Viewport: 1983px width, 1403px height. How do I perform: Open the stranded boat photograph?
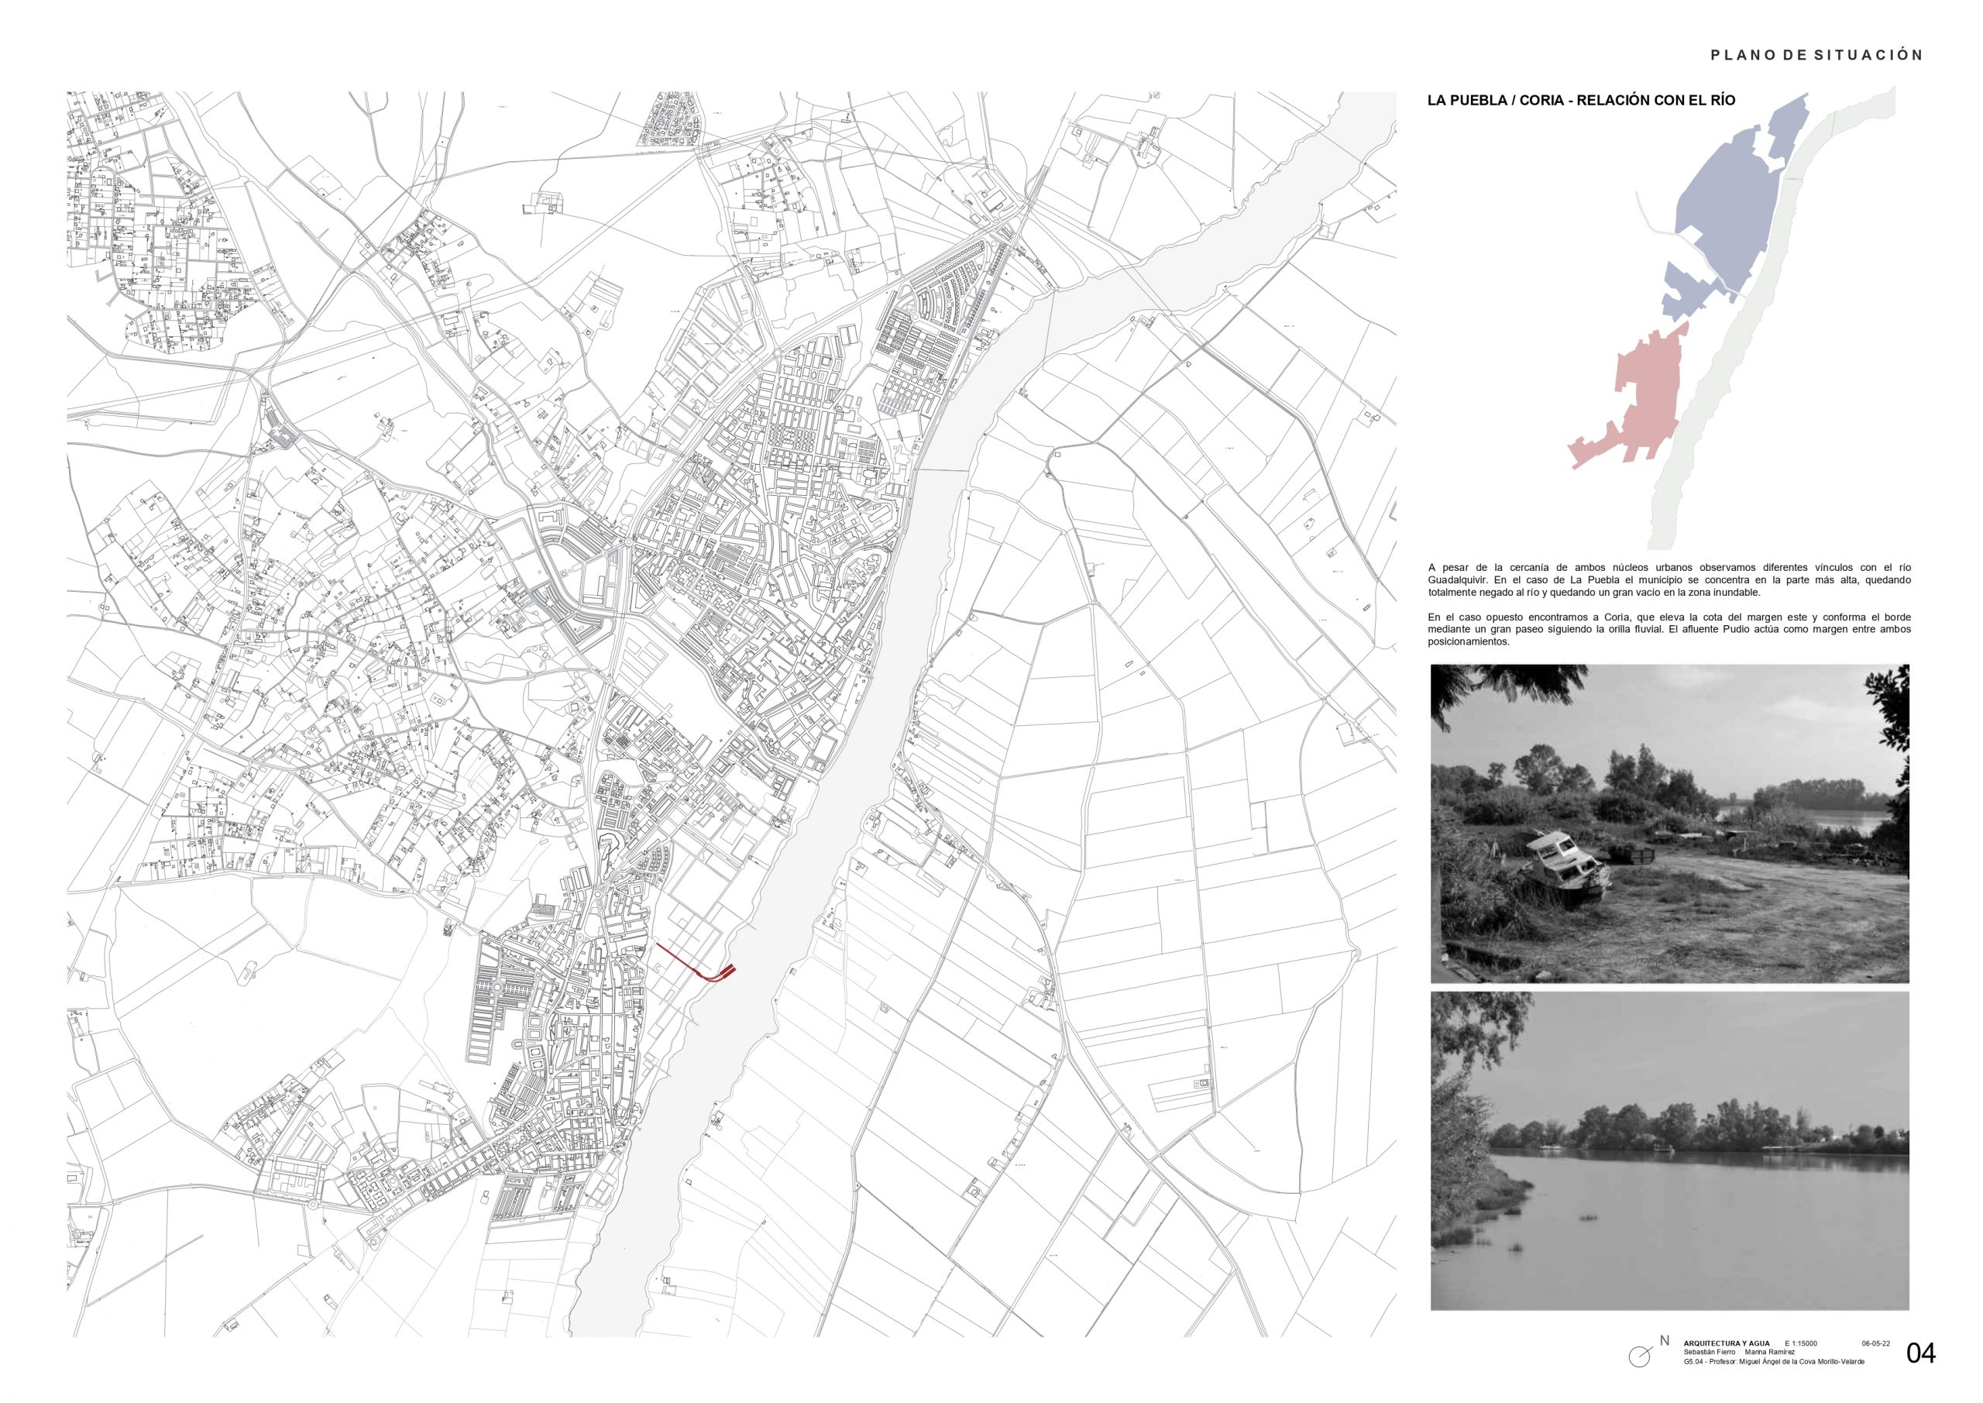pos(1669,823)
